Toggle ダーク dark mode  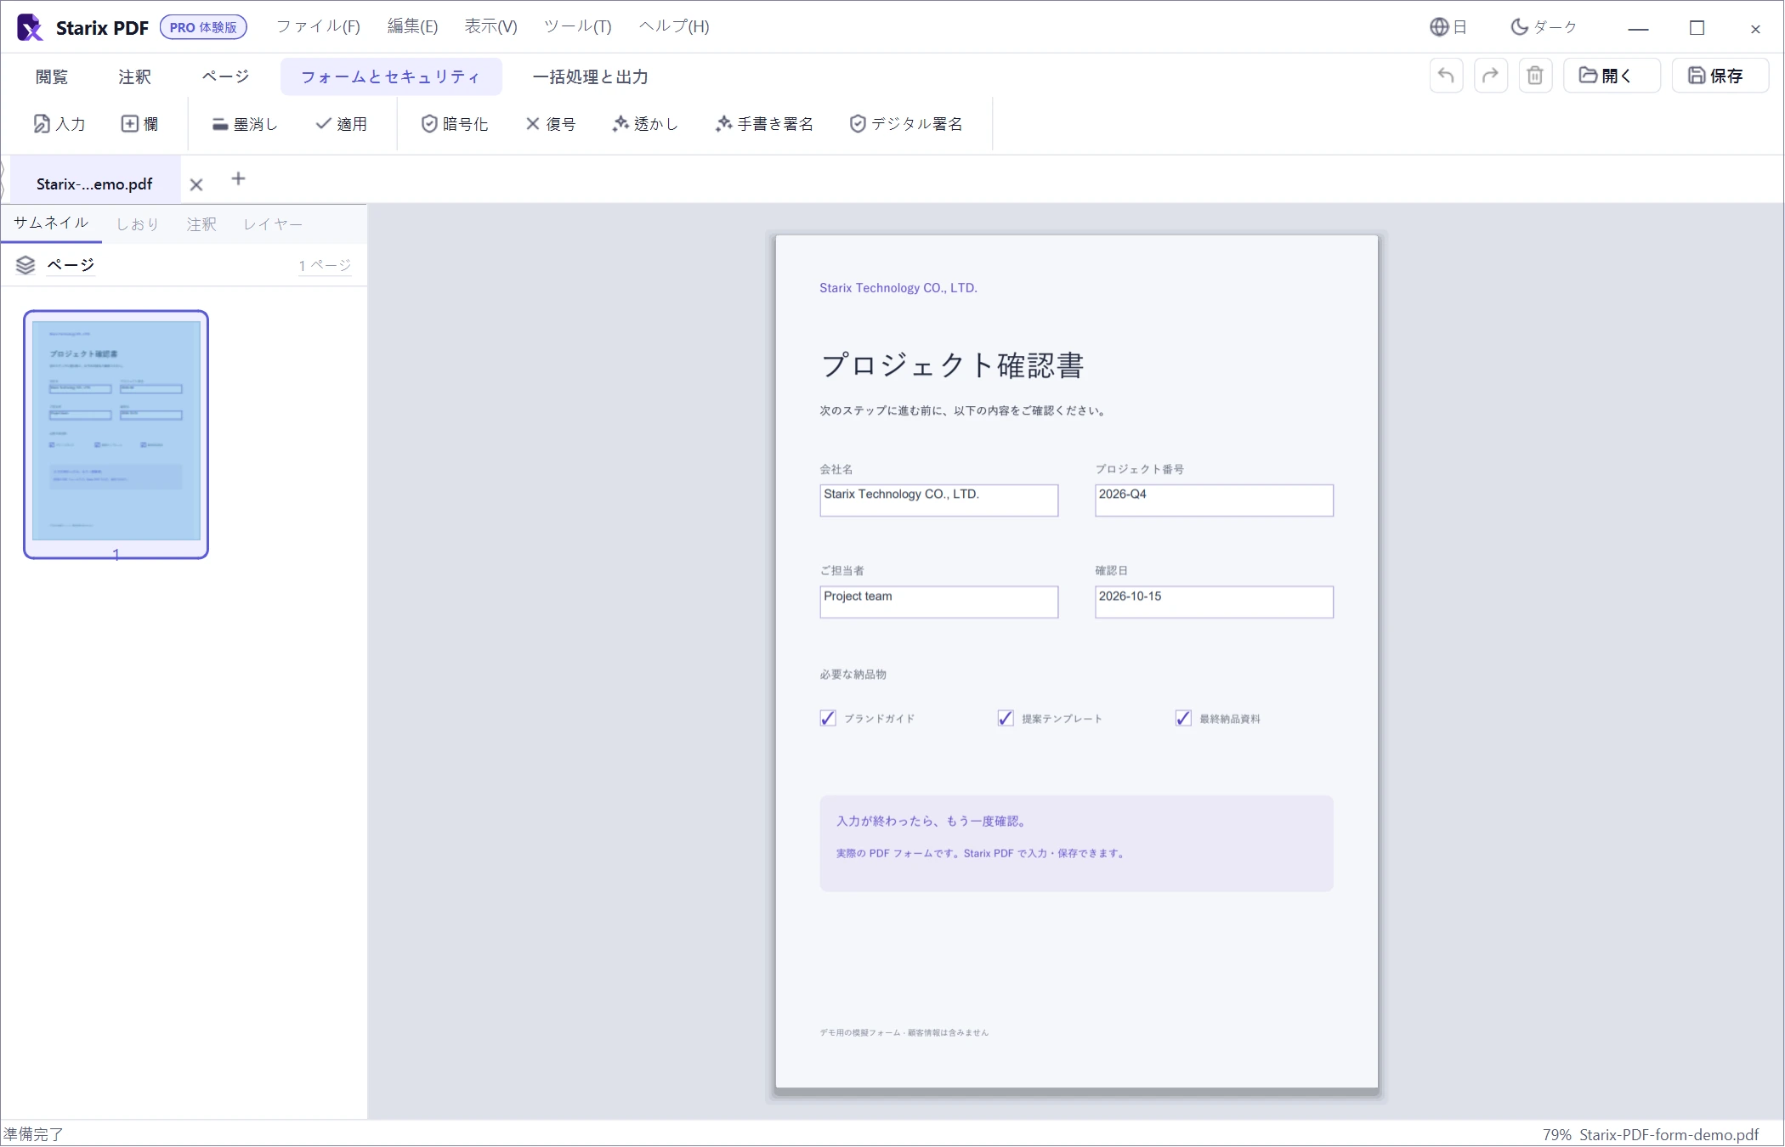(x=1544, y=27)
